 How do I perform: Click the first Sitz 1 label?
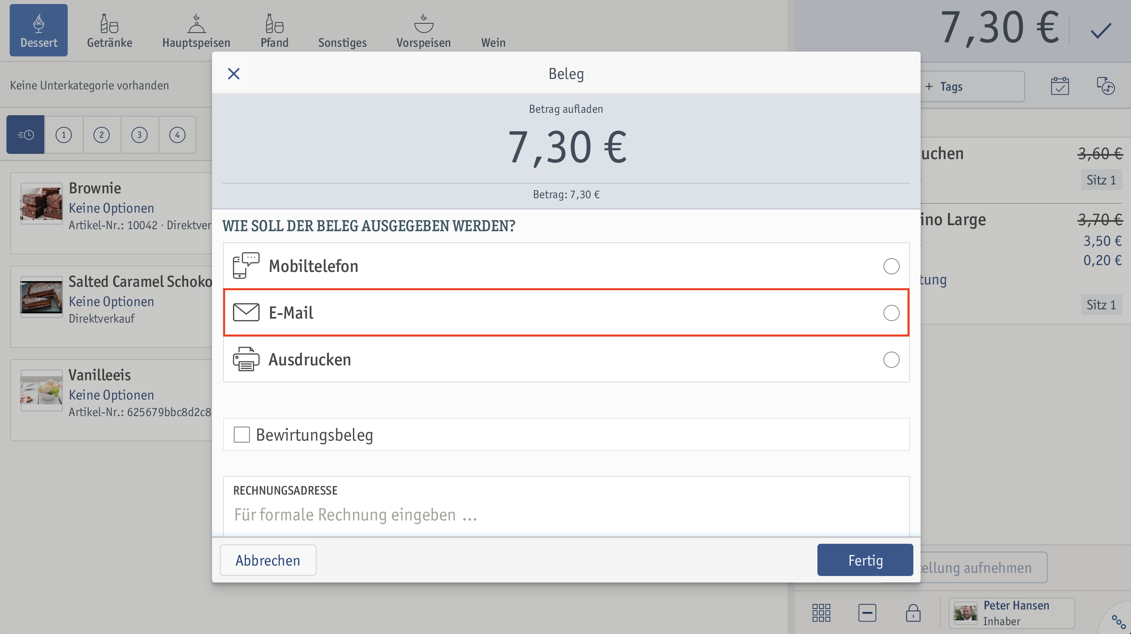click(1101, 180)
